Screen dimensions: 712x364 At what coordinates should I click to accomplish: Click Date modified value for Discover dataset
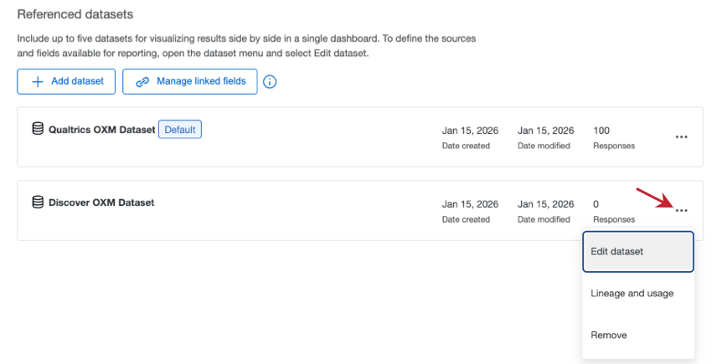tap(545, 203)
